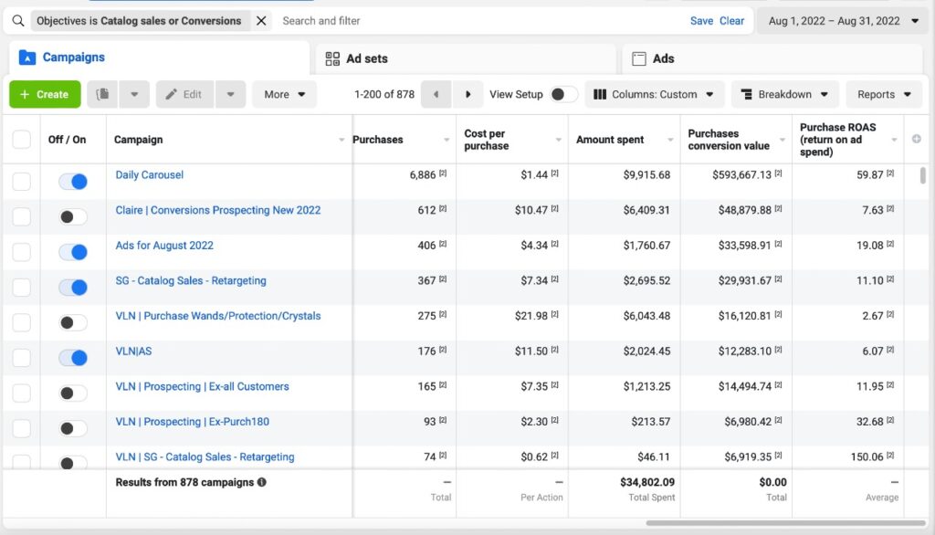Go to previous page of campaigns

(436, 94)
